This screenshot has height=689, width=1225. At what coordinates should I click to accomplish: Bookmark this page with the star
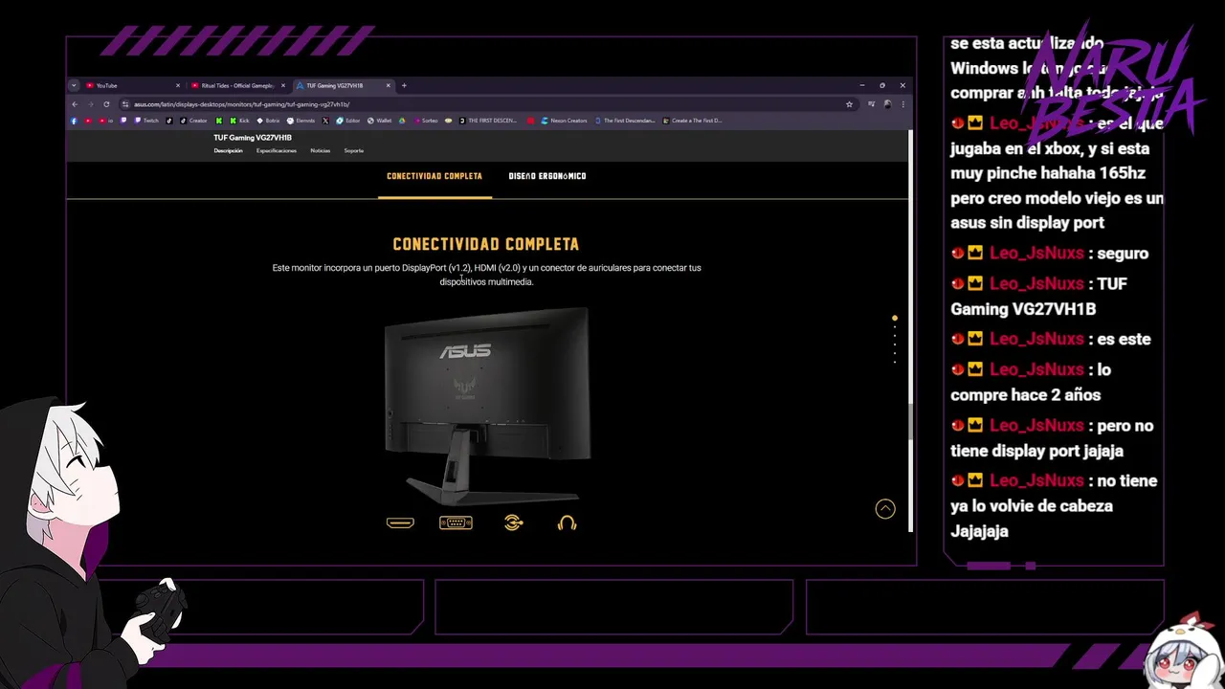(x=849, y=104)
